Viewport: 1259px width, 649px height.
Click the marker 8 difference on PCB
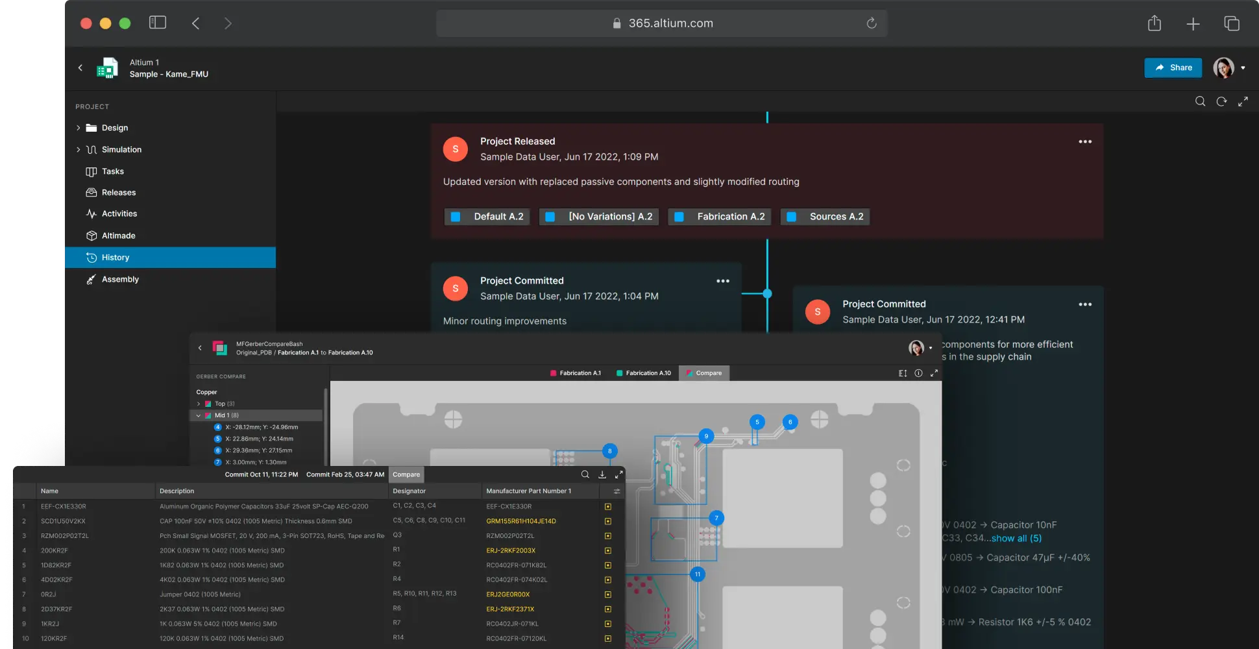click(609, 451)
